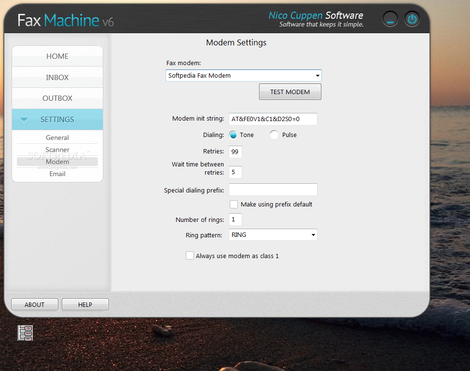The image size is (470, 371).
Task: Select the SETTINGS menu item
Action: click(x=57, y=120)
